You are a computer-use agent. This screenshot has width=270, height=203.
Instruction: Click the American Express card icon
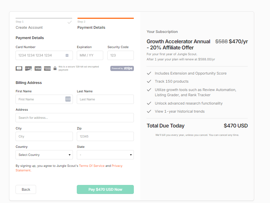pos(47,68)
